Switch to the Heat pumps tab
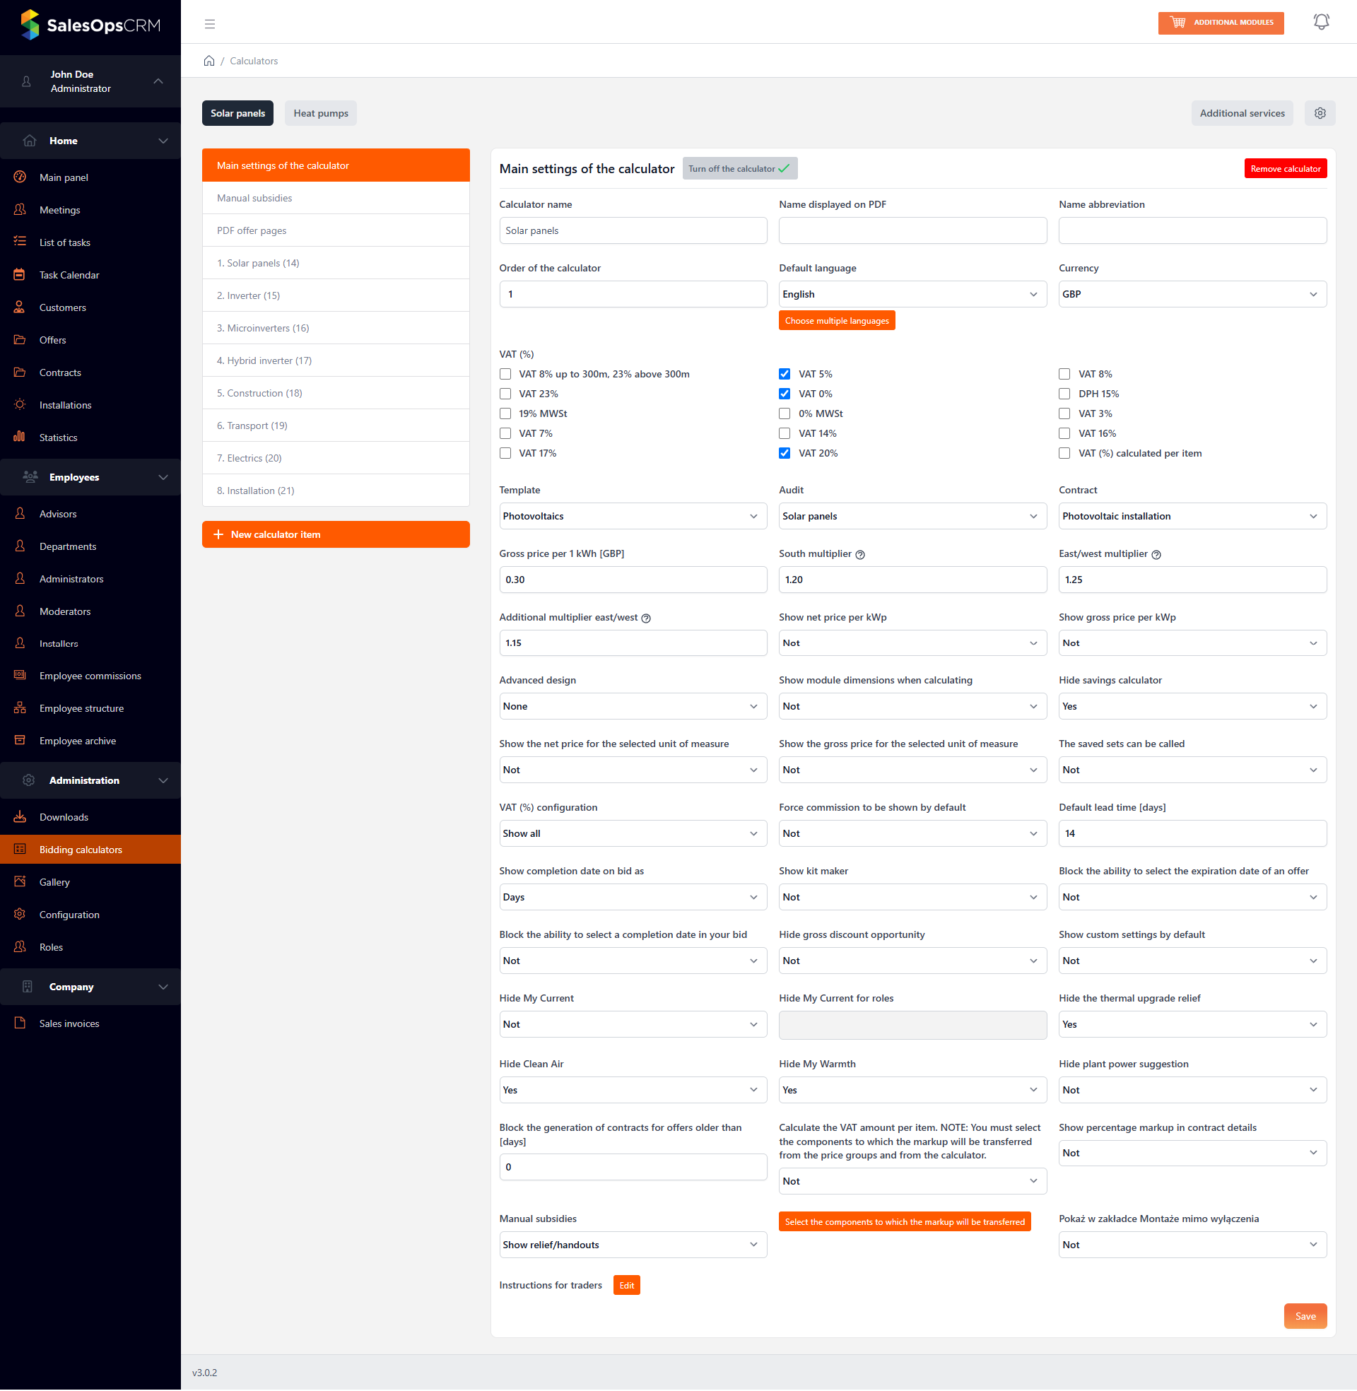 click(321, 113)
